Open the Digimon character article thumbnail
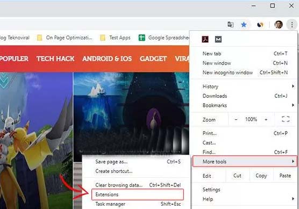Image resolution: width=299 pixels, height=209 pixels. (36, 141)
